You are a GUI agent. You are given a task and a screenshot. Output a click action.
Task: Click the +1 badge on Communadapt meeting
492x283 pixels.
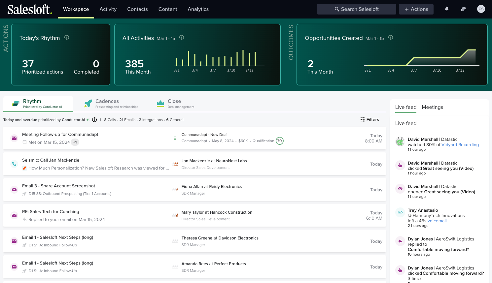click(x=75, y=142)
